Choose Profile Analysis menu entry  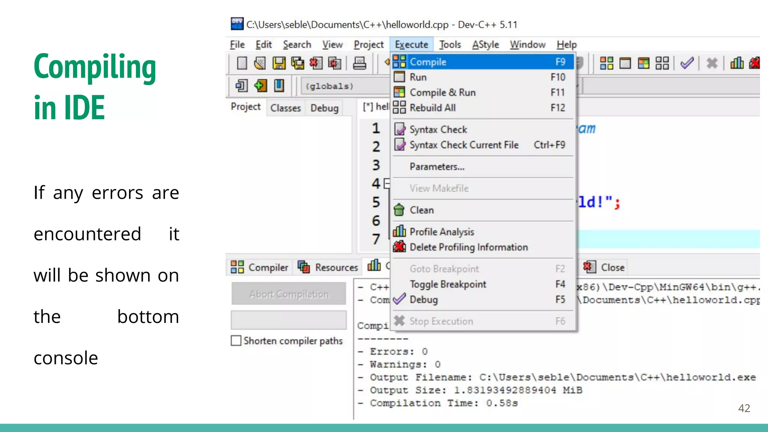coord(483,232)
